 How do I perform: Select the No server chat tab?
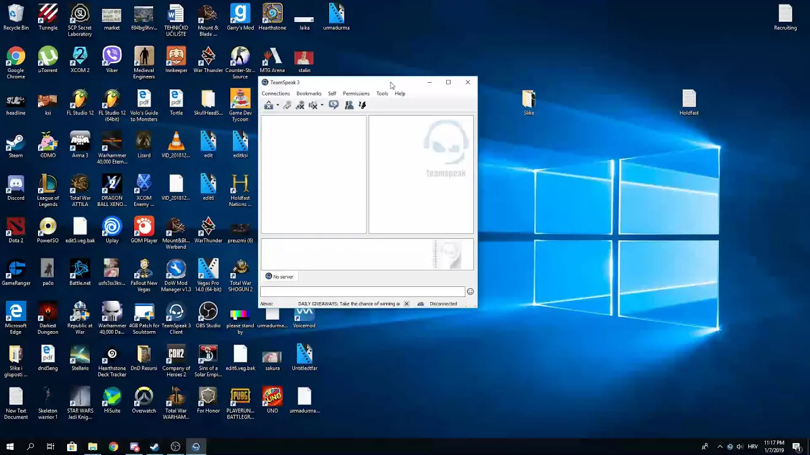click(x=279, y=277)
